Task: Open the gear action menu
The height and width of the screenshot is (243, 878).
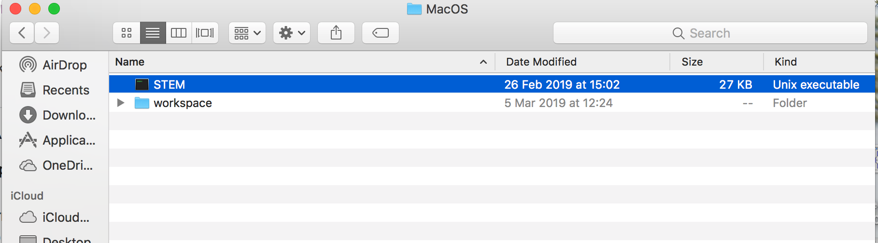Action: tap(292, 33)
